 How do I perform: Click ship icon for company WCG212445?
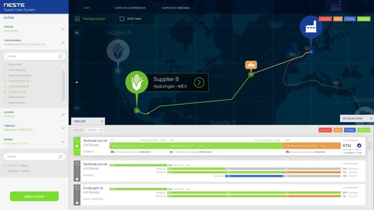[171, 152]
